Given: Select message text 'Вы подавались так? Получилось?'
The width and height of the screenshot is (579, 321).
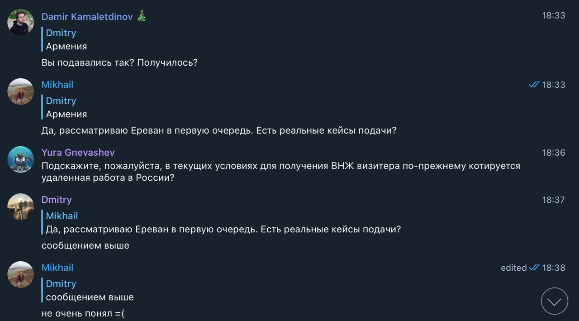Looking at the screenshot, I should tap(119, 62).
